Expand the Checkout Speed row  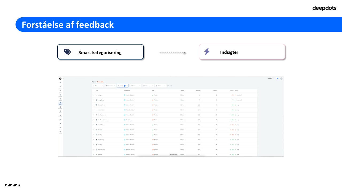(93, 105)
